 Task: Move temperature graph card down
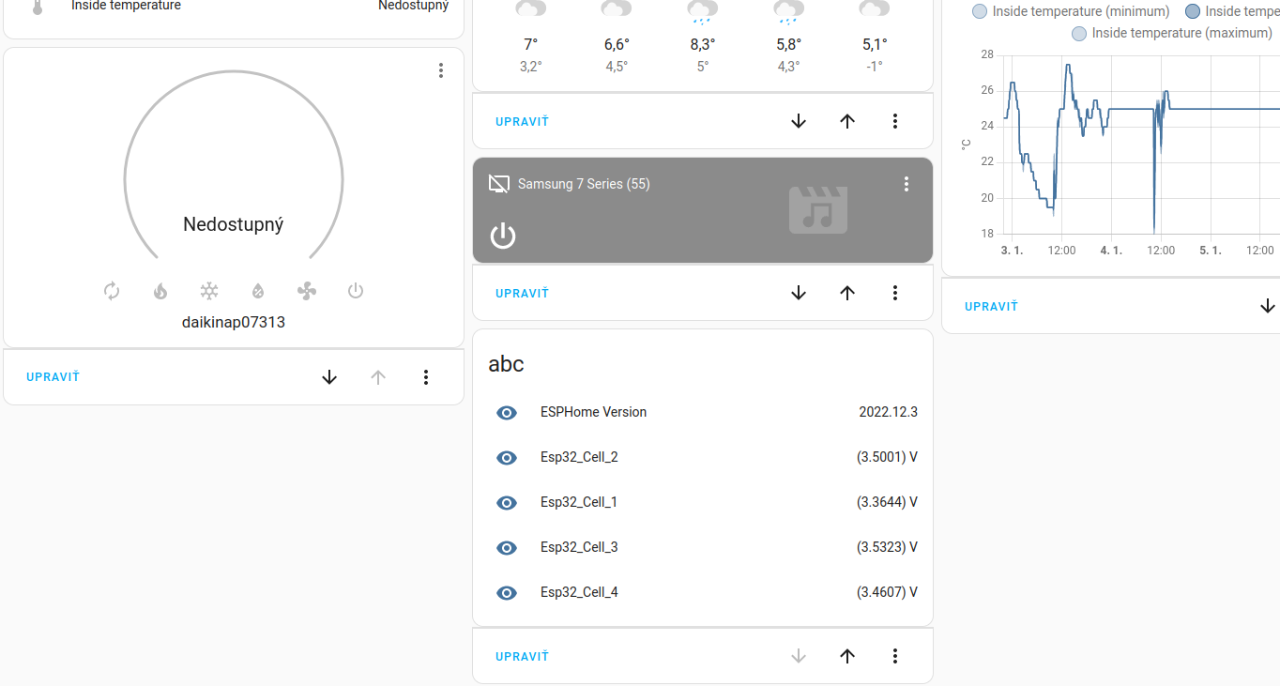(x=1268, y=306)
